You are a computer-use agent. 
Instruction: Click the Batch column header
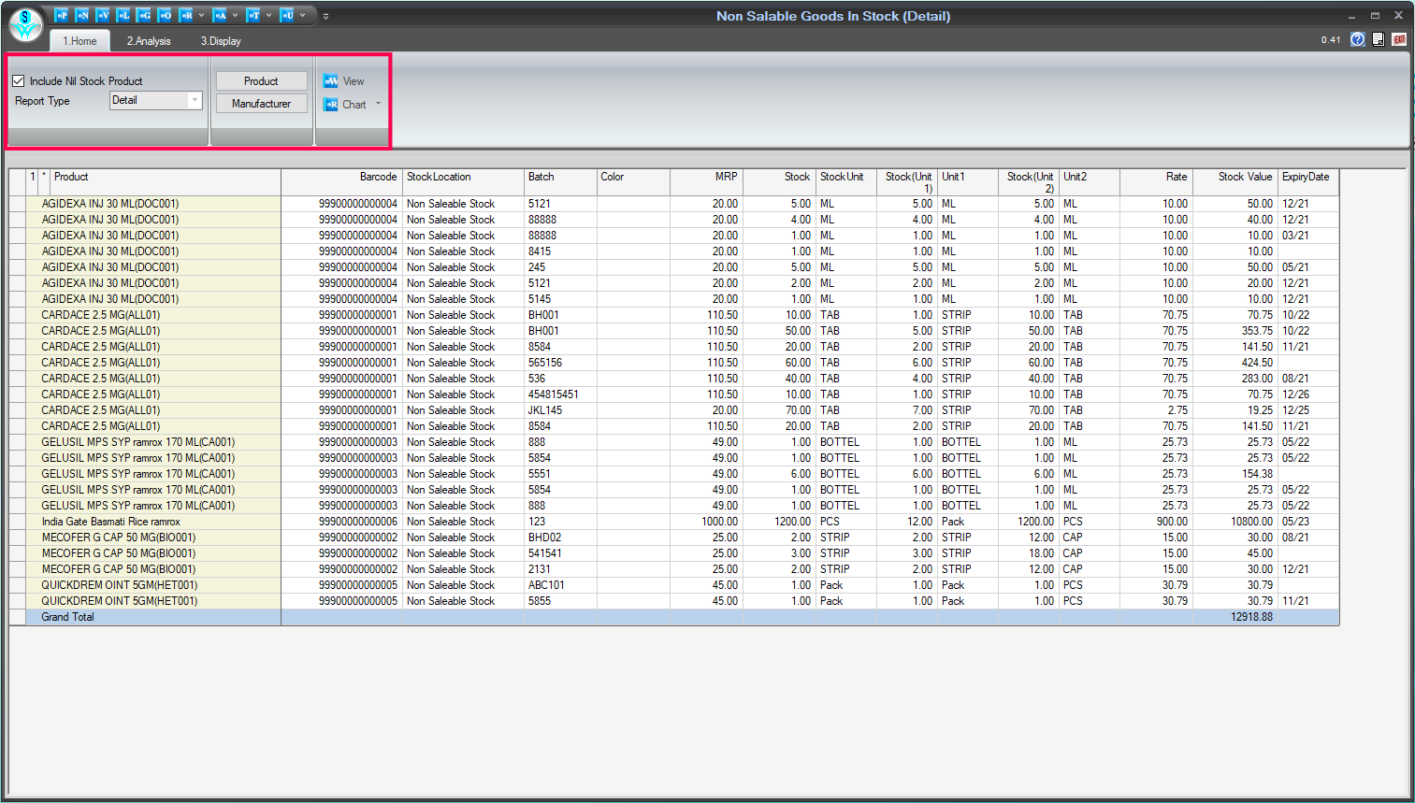(560, 182)
